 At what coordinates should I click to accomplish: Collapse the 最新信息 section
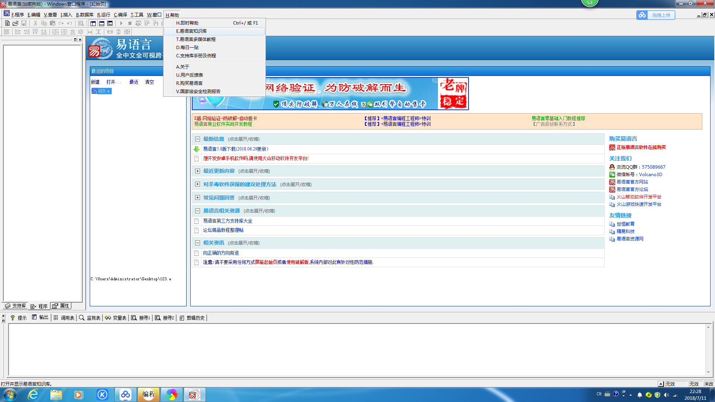(197, 139)
